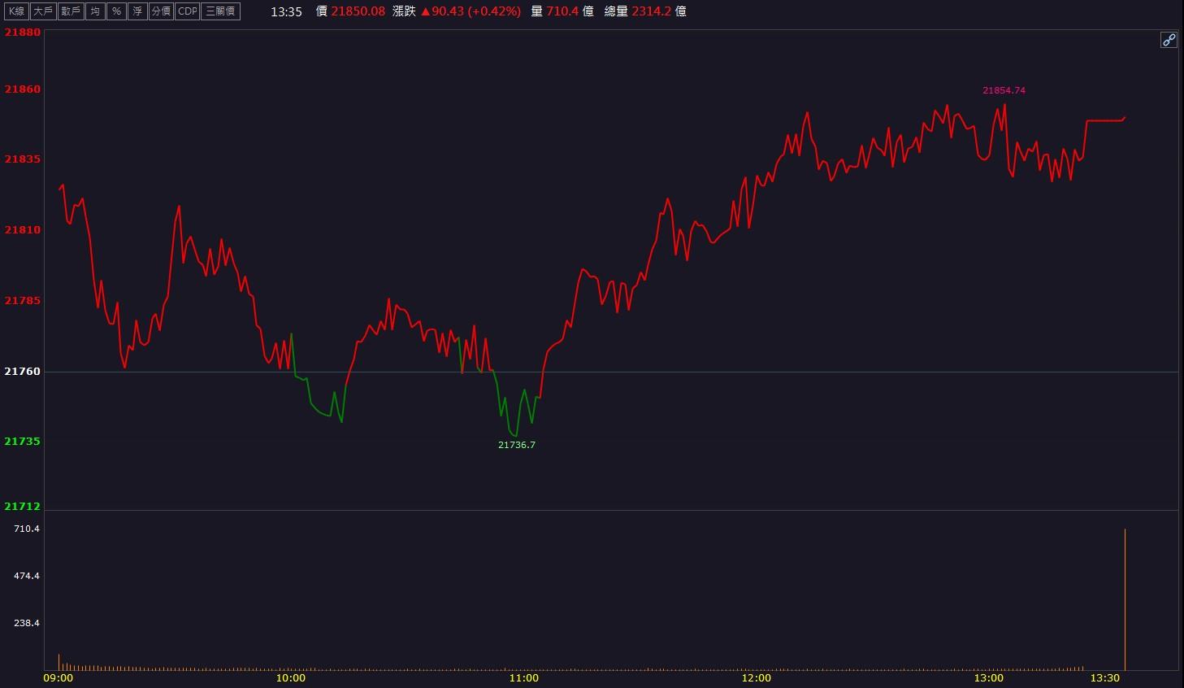Select the 散戶 toolbar button
The width and height of the screenshot is (1184, 688).
(71, 11)
